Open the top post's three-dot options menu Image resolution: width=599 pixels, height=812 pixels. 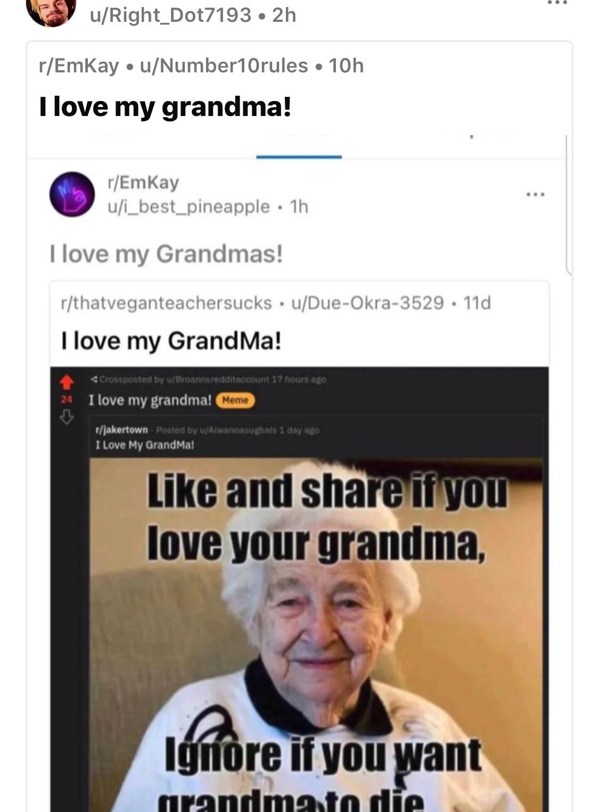pyautogui.click(x=557, y=2)
